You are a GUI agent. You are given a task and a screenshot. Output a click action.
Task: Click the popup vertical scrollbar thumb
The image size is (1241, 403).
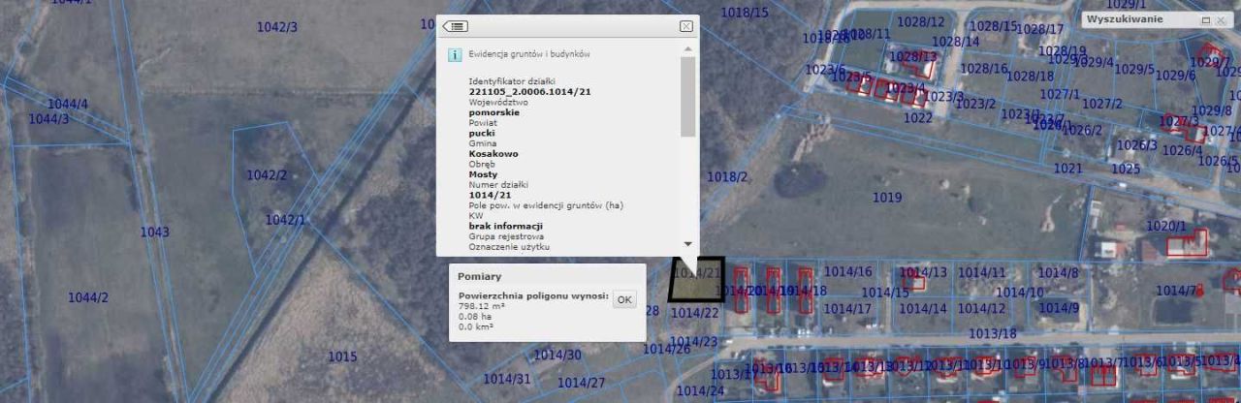click(x=688, y=96)
